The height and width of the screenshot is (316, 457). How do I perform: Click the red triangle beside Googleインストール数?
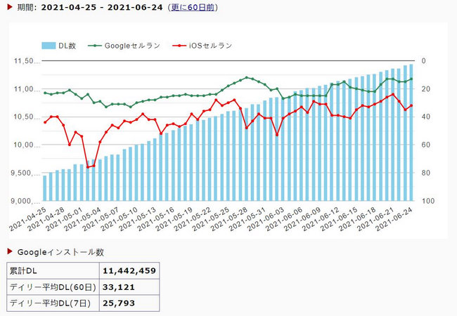pyautogui.click(x=10, y=251)
